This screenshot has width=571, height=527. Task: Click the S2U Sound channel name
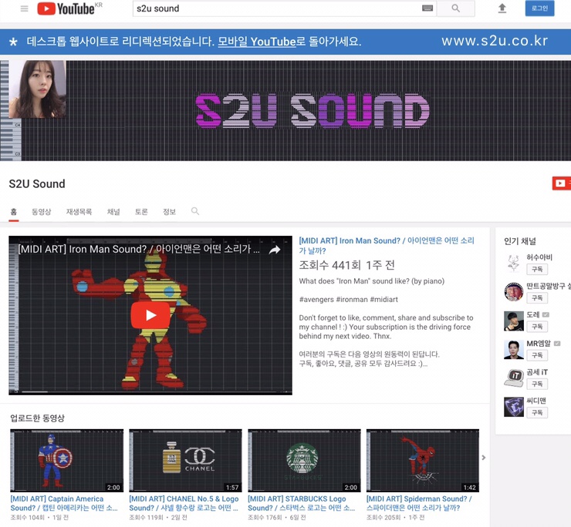tap(37, 183)
